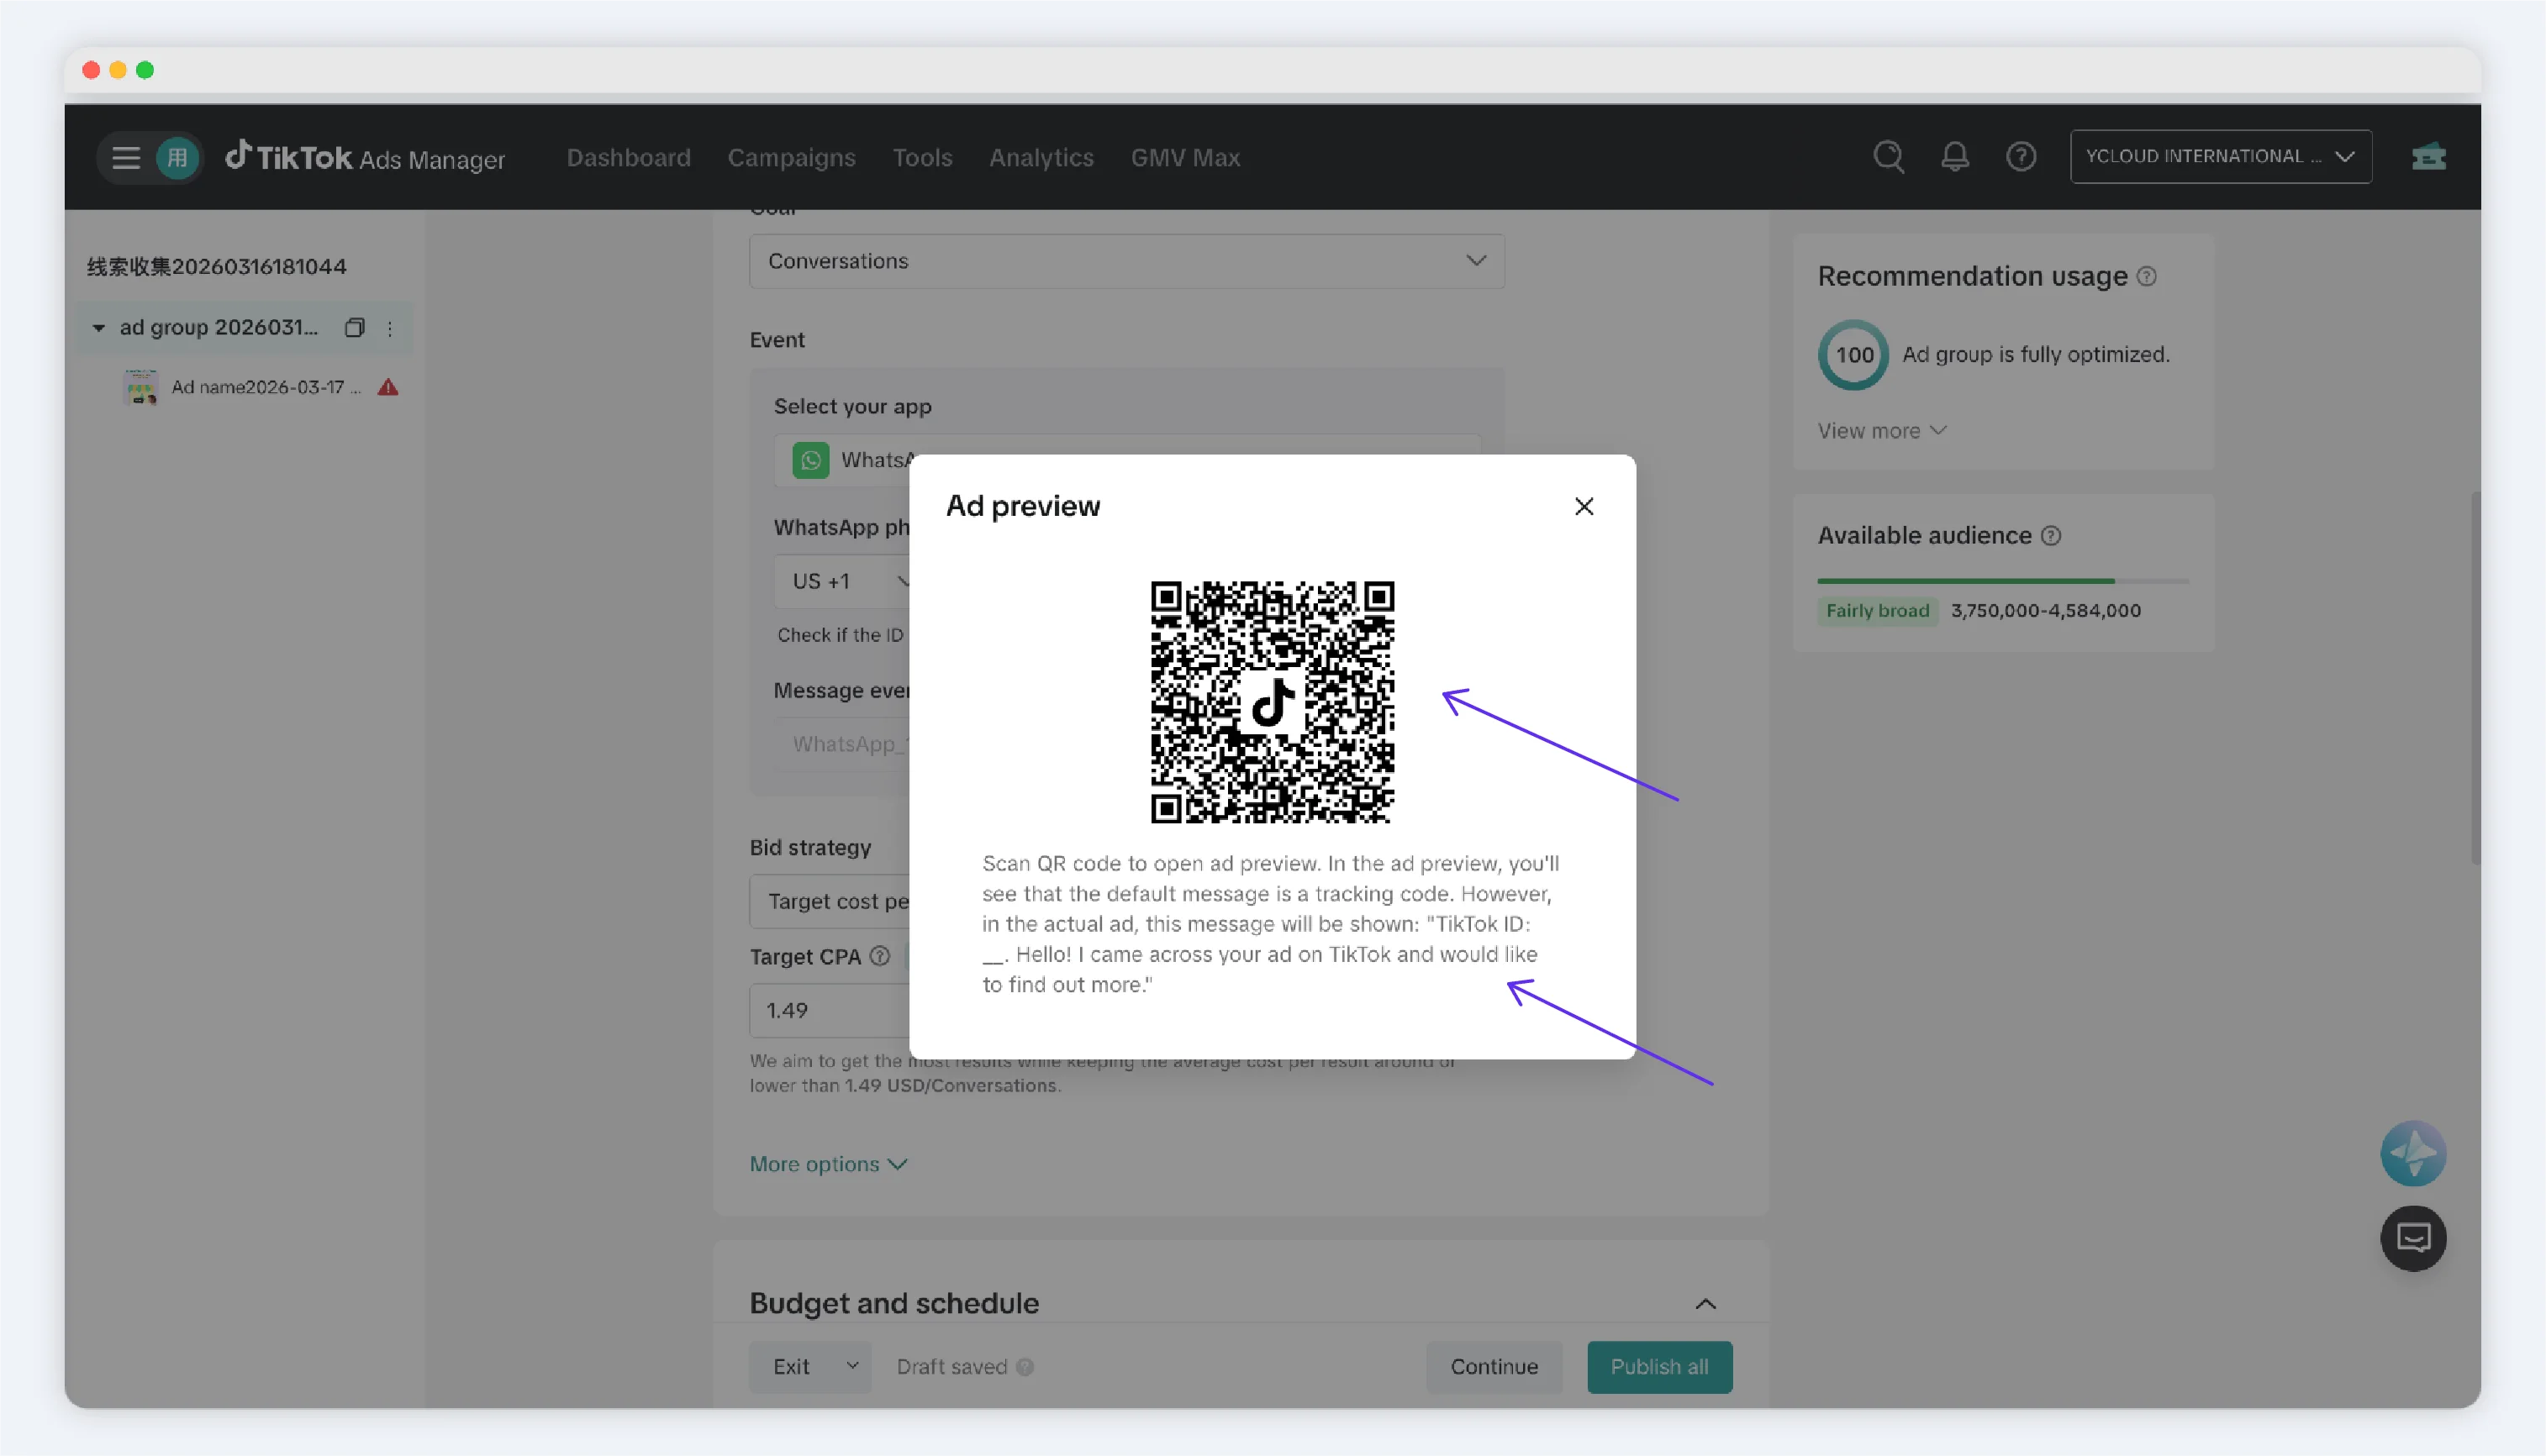The image size is (2546, 1456).
Task: Click the Continue button
Action: point(1494,1367)
